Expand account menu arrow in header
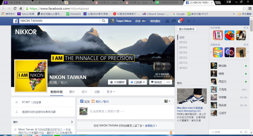The height and width of the screenshot is (136, 253). (x=194, y=21)
